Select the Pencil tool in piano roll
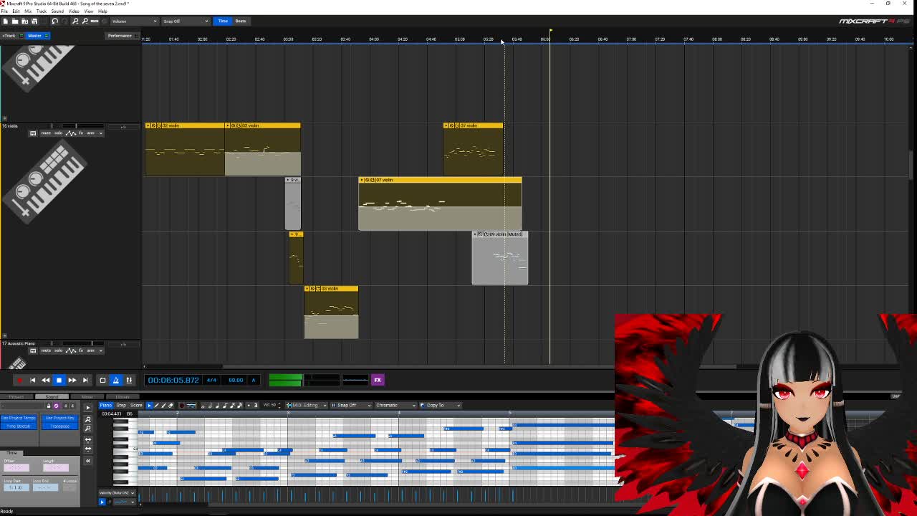Image resolution: width=917 pixels, height=516 pixels. [156, 406]
